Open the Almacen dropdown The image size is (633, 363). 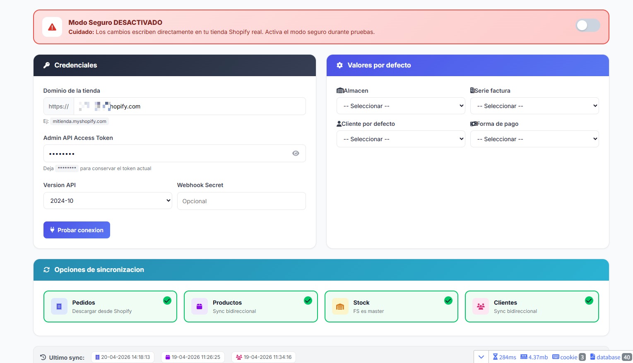tap(400, 106)
